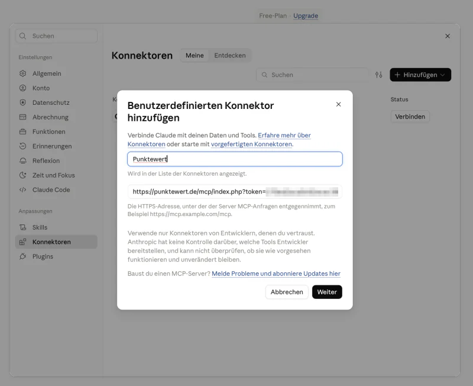This screenshot has height=386, width=473.
Task: Close the custom connector dialog with X
Action: [338, 104]
